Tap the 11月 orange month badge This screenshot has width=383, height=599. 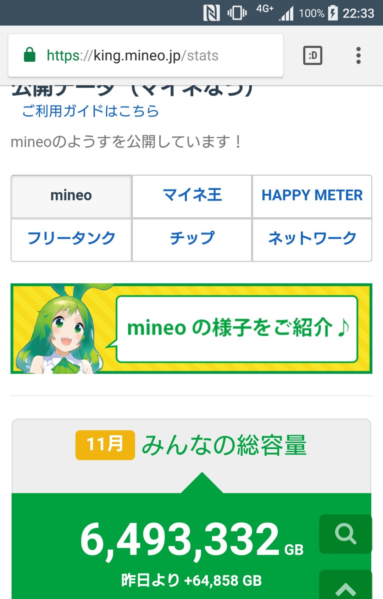tap(105, 445)
